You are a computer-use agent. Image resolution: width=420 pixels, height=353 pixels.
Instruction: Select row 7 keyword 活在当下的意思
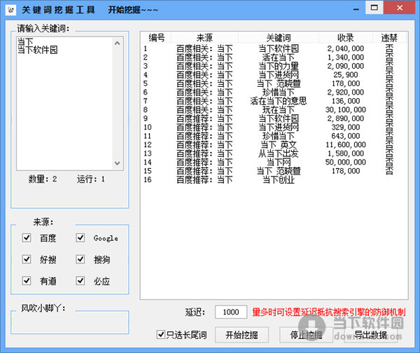tap(279, 101)
